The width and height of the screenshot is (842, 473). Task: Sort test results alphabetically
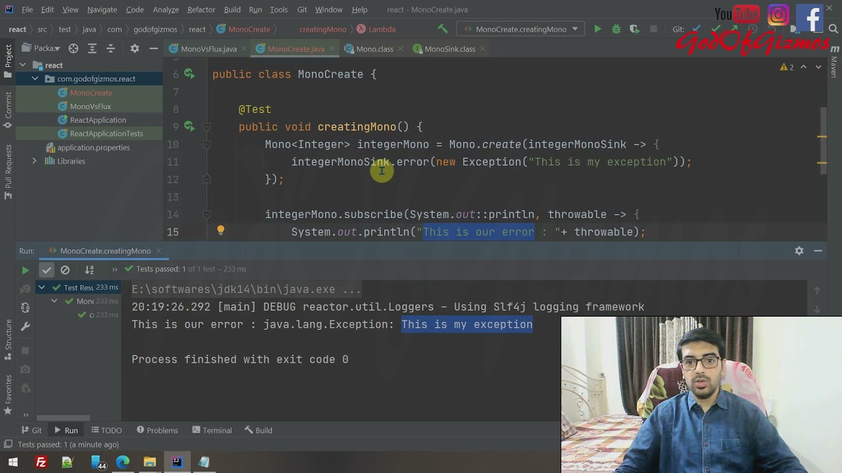(89, 269)
